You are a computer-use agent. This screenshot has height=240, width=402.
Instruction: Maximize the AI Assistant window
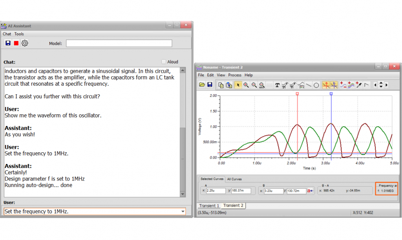point(177,25)
